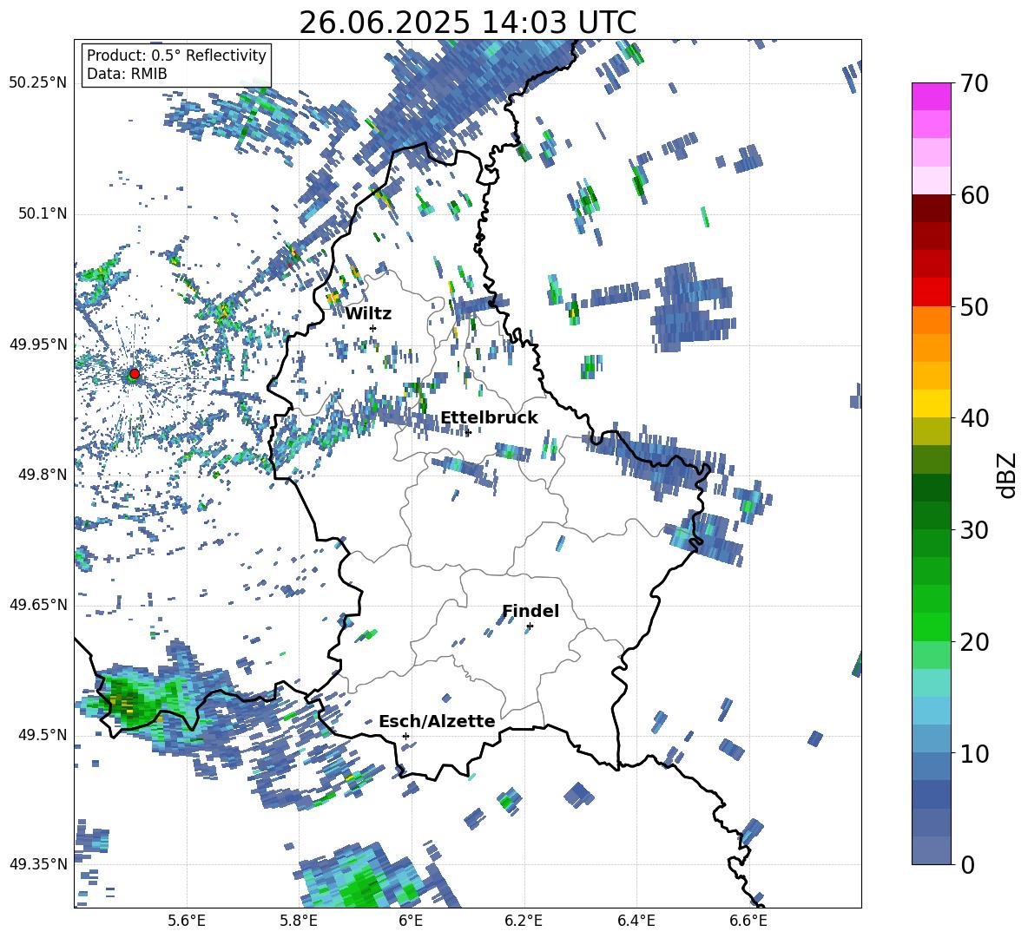The width and height of the screenshot is (1028, 938).
Task: Click the Wiltz location cross marker
Action: [x=373, y=328]
